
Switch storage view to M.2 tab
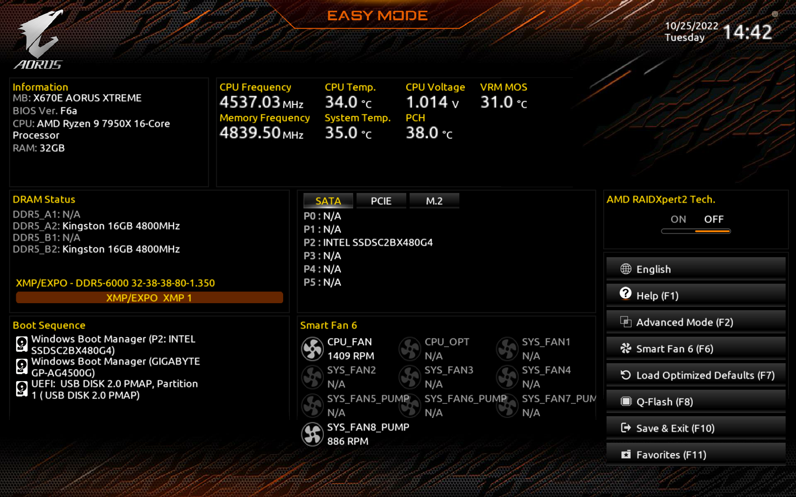pos(434,201)
